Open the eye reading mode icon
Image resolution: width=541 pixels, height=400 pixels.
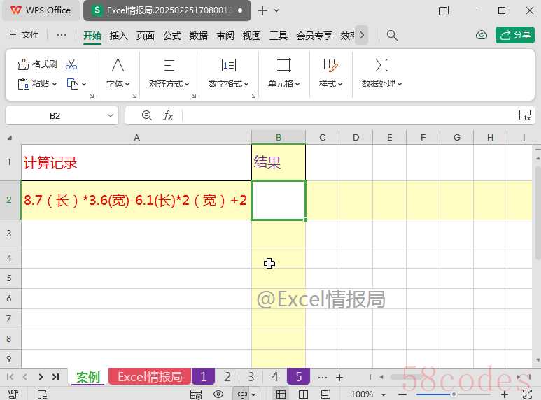[218, 394]
